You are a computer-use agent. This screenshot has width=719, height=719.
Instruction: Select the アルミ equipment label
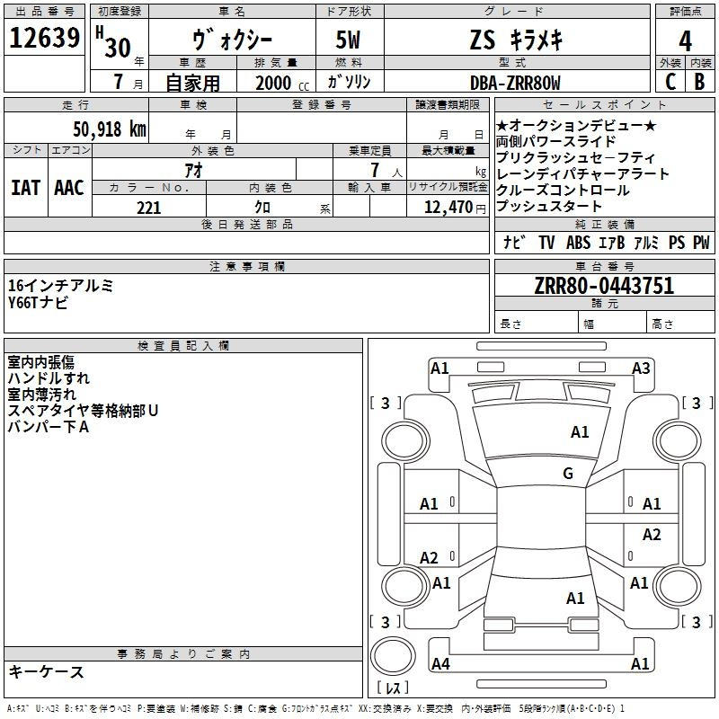tap(646, 243)
